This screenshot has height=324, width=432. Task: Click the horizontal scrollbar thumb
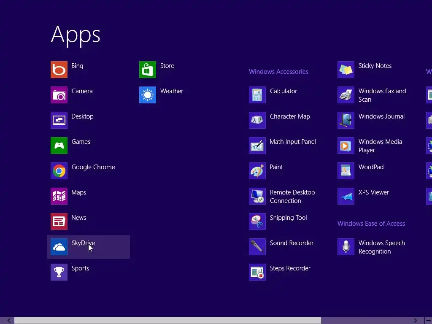click(x=167, y=321)
